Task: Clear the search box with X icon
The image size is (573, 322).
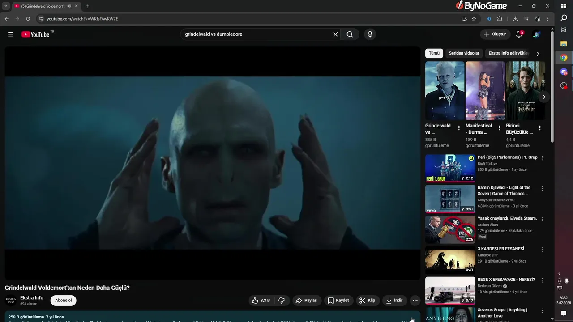Action: pos(335,34)
